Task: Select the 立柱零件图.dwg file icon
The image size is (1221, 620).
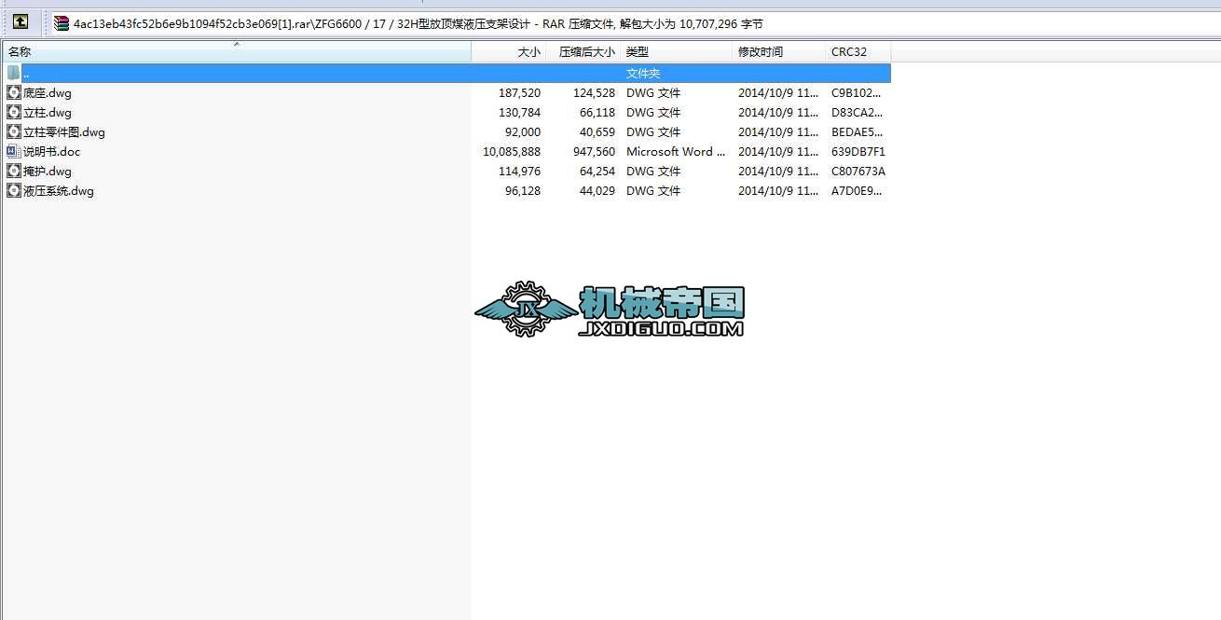Action: pyautogui.click(x=13, y=131)
